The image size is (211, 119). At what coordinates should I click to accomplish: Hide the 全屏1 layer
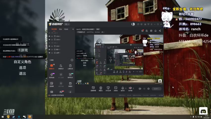tap(49, 53)
